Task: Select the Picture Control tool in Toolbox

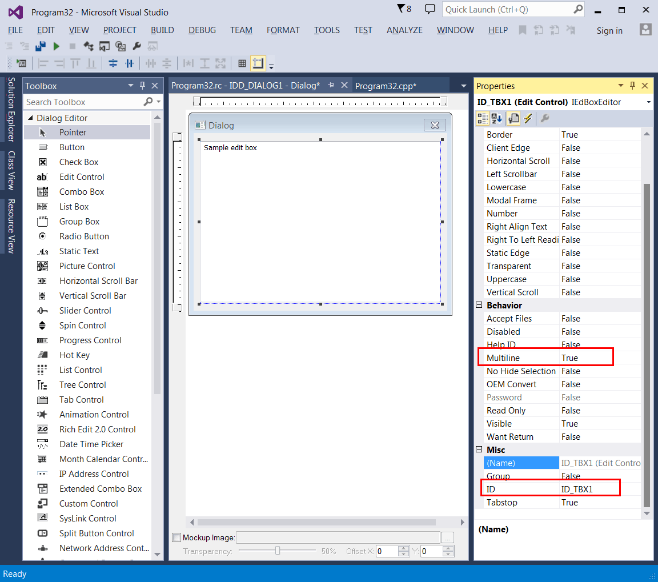Action: (87, 266)
